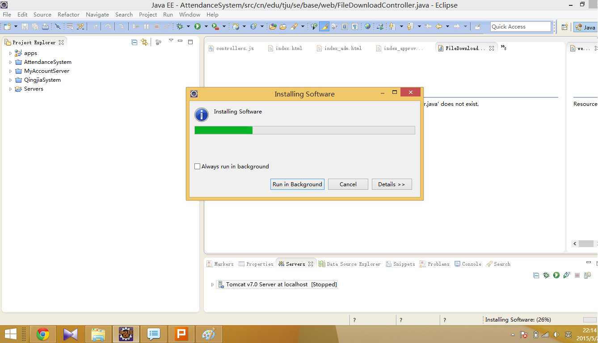Click green Start the server icon in Servers view
The height and width of the screenshot is (343, 598).
coord(556,275)
